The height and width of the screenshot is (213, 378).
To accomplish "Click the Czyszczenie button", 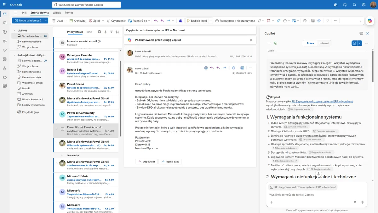I will [x=116, y=21].
